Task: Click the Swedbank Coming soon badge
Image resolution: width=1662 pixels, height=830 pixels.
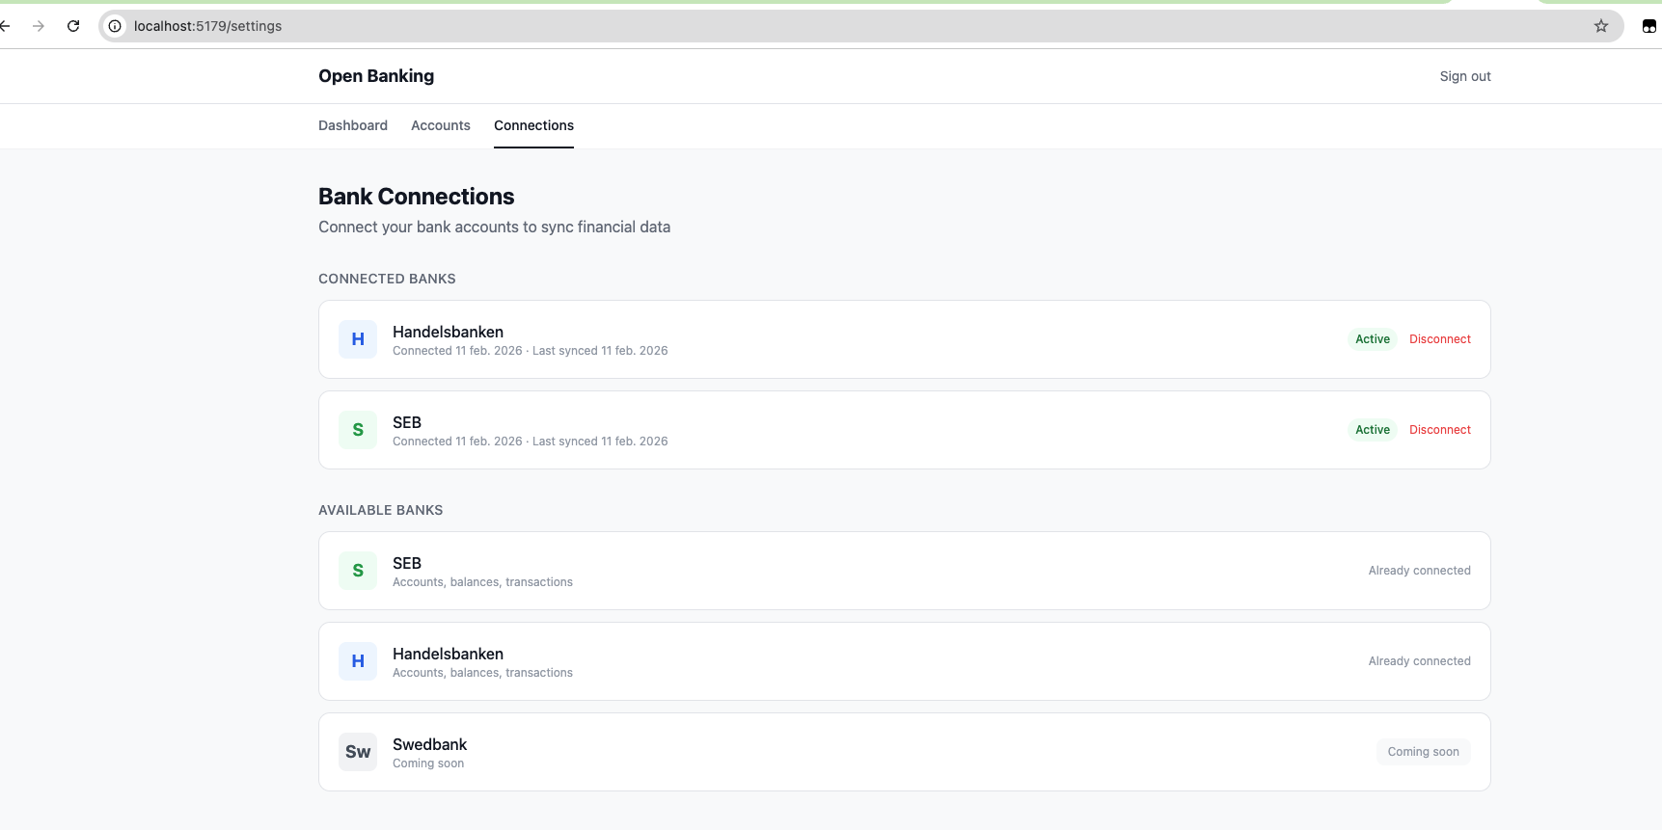Action: coord(1423,752)
